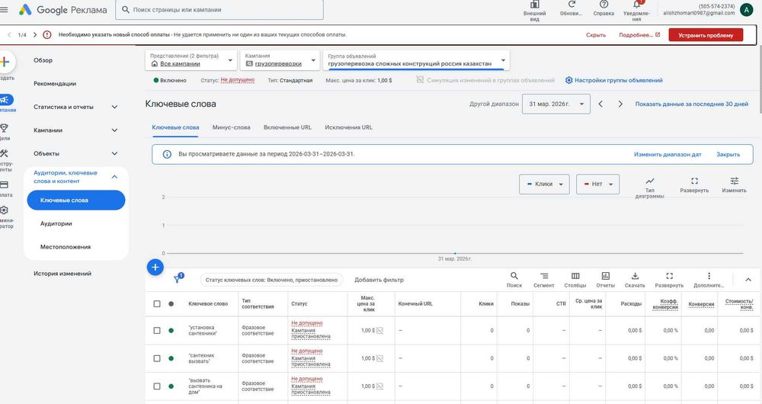The image size is (762, 404).
Task: Click the Отчеты reports icon
Action: 606,276
